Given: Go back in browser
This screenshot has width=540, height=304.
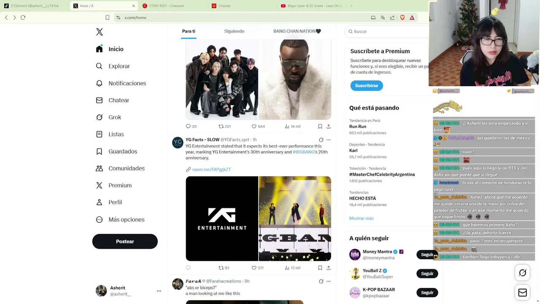Looking at the screenshot, I should tap(6, 17).
